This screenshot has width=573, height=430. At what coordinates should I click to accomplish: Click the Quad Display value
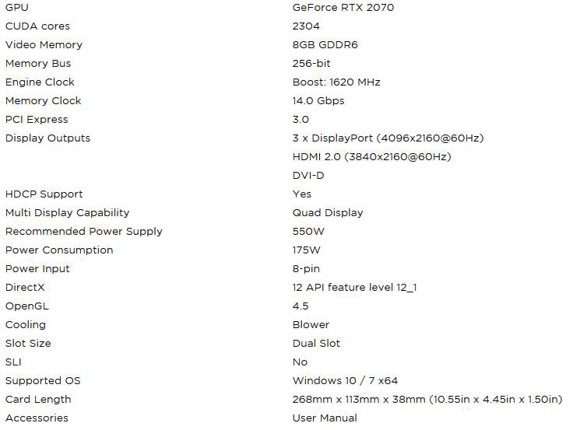(x=328, y=213)
